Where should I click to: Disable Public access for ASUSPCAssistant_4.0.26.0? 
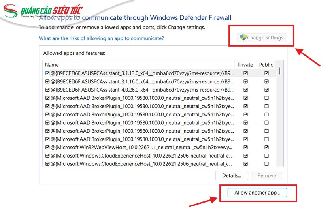266,90
